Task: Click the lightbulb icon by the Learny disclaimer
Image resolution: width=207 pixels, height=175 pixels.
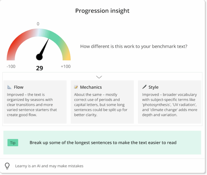Action: (x=7, y=166)
